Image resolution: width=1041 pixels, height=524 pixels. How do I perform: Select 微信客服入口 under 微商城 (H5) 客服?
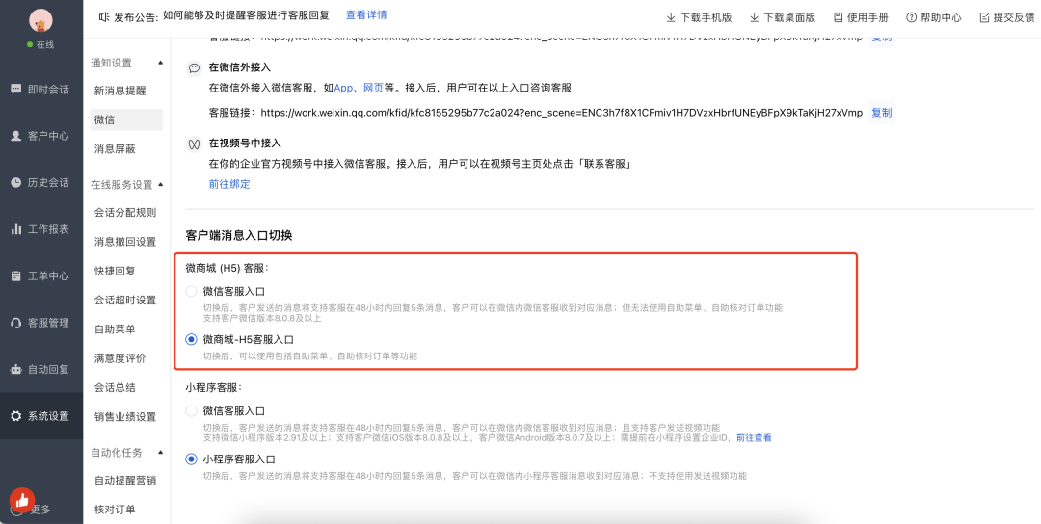click(191, 291)
